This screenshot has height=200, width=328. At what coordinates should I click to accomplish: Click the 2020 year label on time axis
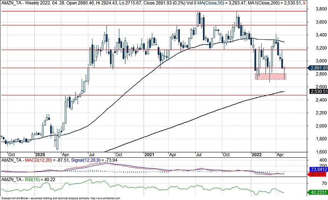[x=40, y=155]
